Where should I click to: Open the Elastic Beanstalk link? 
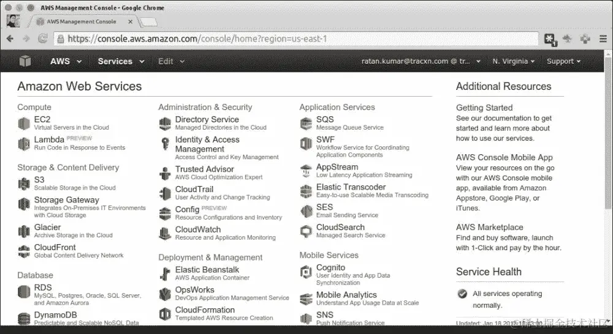(x=207, y=270)
